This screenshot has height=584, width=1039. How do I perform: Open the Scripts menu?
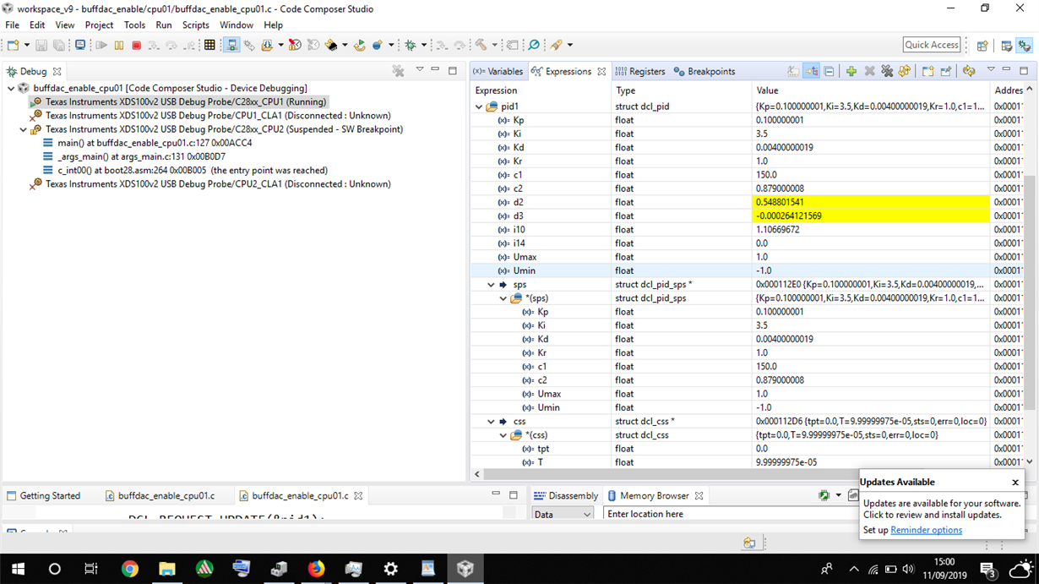tap(195, 25)
